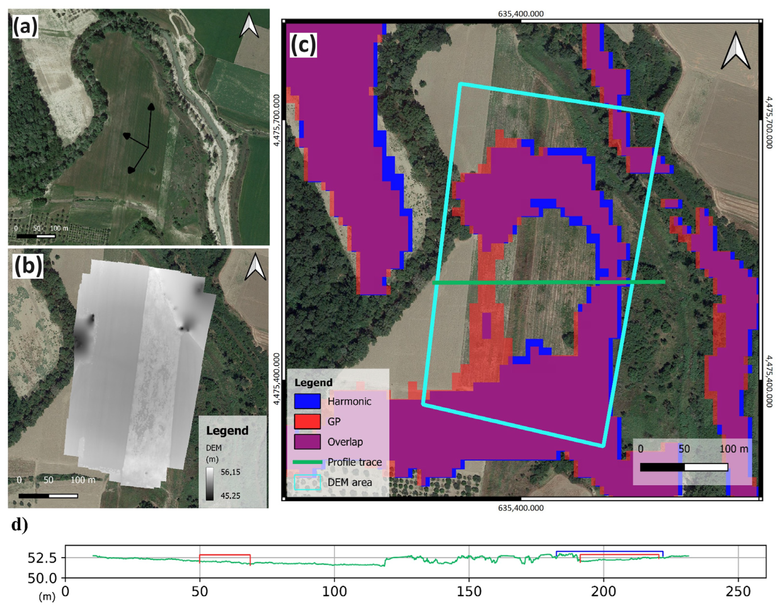Click top 635,400.000 coordinate label
782x609 pixels.
521,14
